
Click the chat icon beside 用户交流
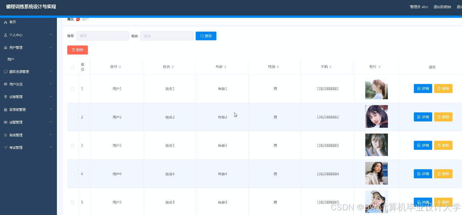[5, 84]
